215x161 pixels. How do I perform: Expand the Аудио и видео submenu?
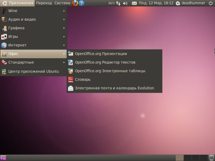tap(22, 19)
